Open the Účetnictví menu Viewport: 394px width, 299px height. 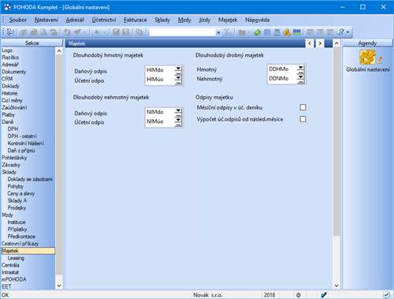point(104,20)
